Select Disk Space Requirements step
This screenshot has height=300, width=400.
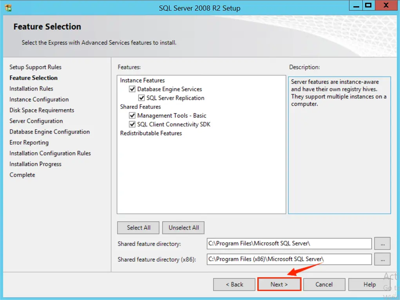coord(42,110)
